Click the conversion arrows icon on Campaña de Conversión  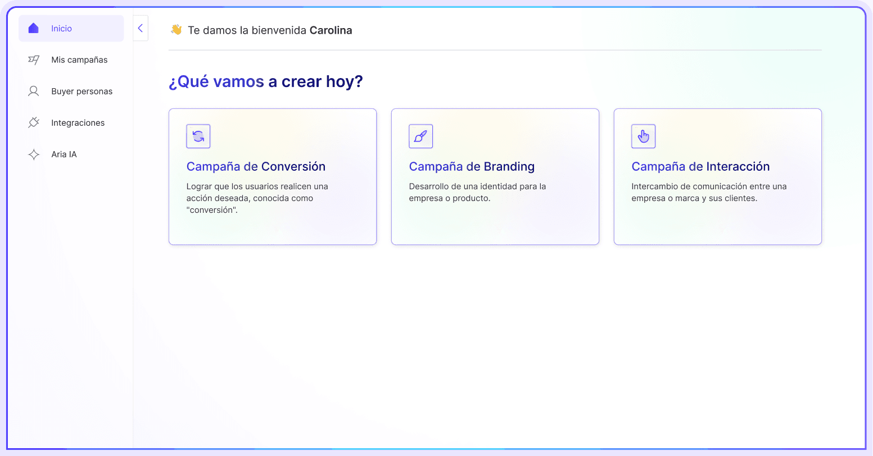(198, 136)
